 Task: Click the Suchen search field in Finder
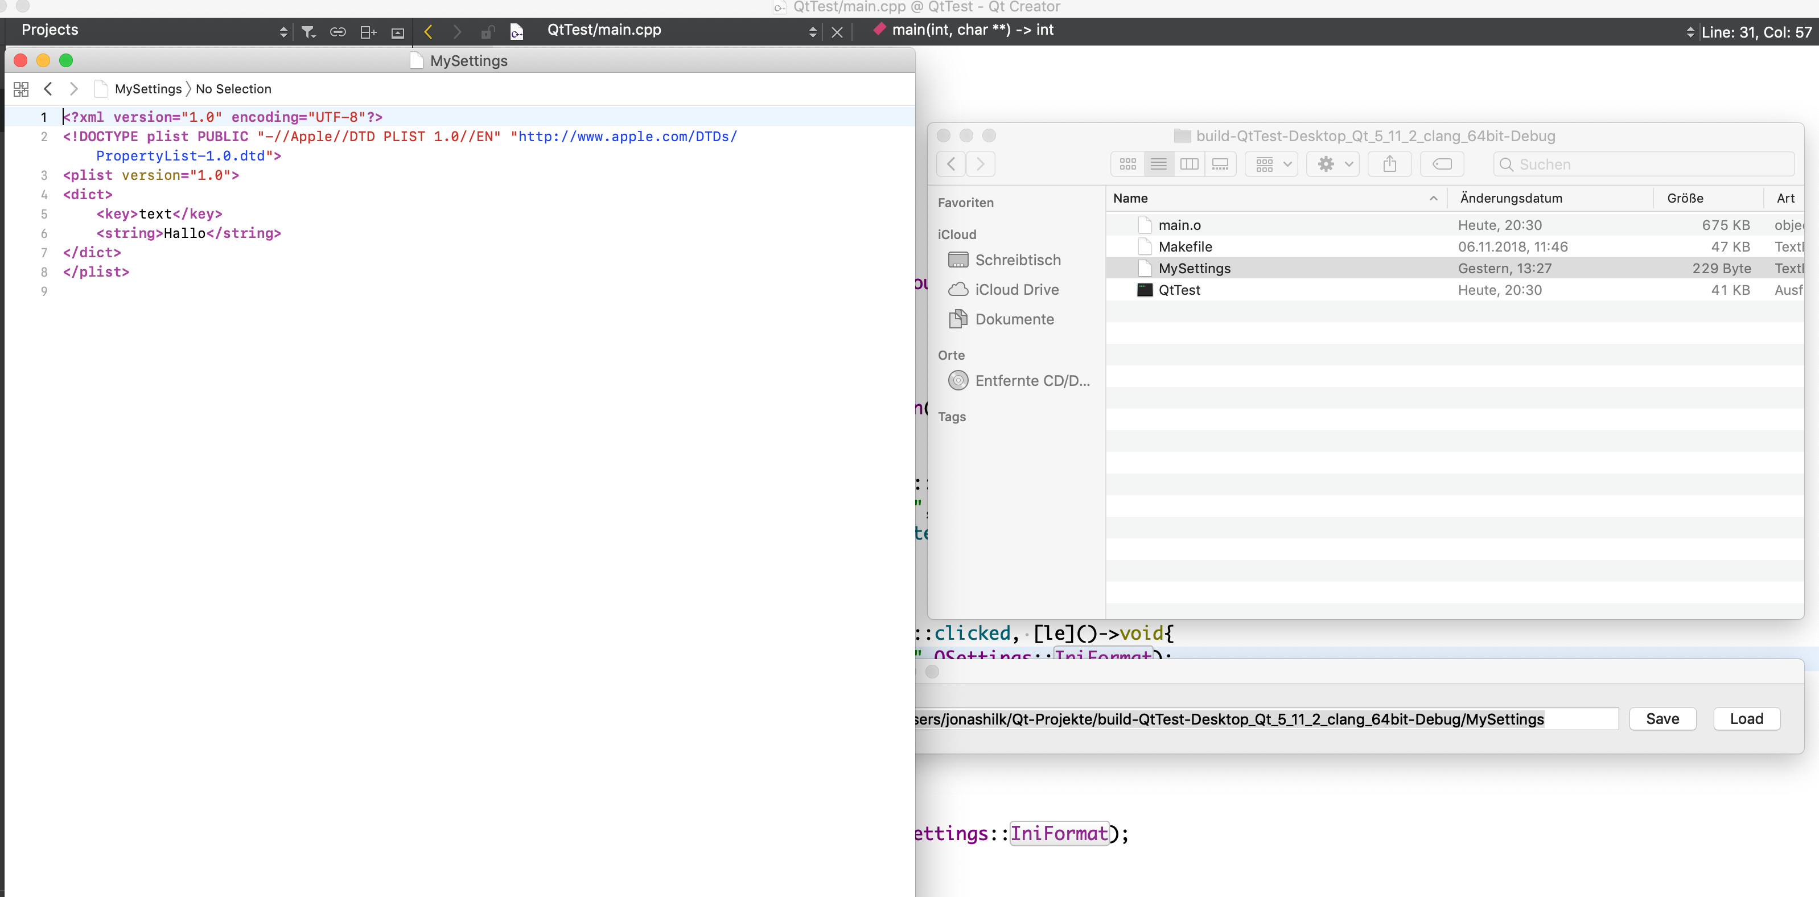coord(1645,164)
